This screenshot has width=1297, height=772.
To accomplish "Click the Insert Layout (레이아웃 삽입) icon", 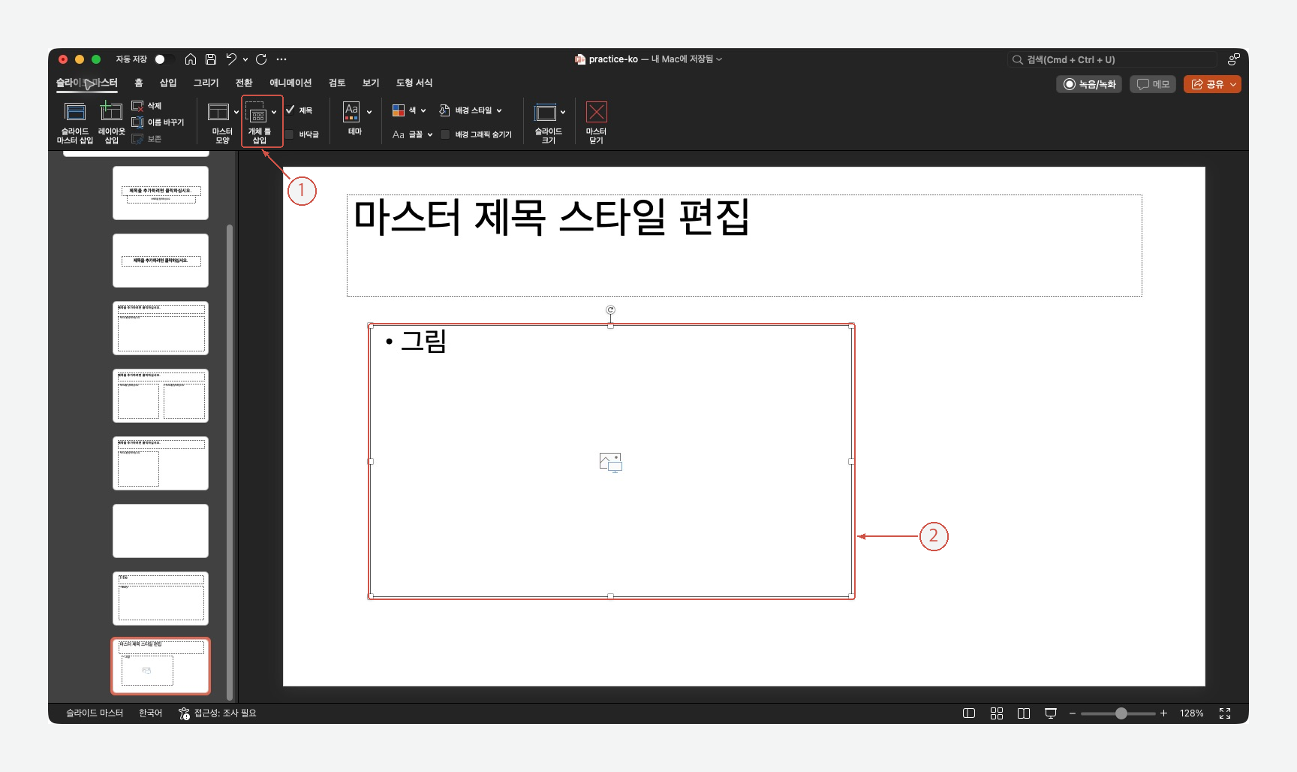I will tap(111, 112).
